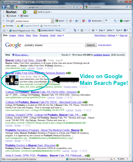133x162 pixels.
Task: Expand the Google 'more' services dropdown
Action: coord(61,35)
